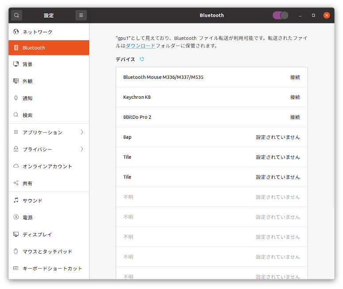Image resolution: width=343 pixels, height=289 pixels.
Task: Open the Bluetooth Mouse M336/M337/M535 device
Action: pyautogui.click(x=211, y=77)
